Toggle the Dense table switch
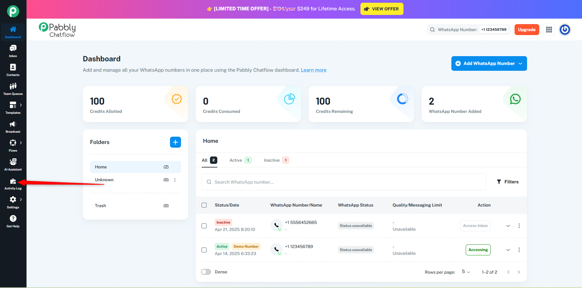 pyautogui.click(x=206, y=272)
